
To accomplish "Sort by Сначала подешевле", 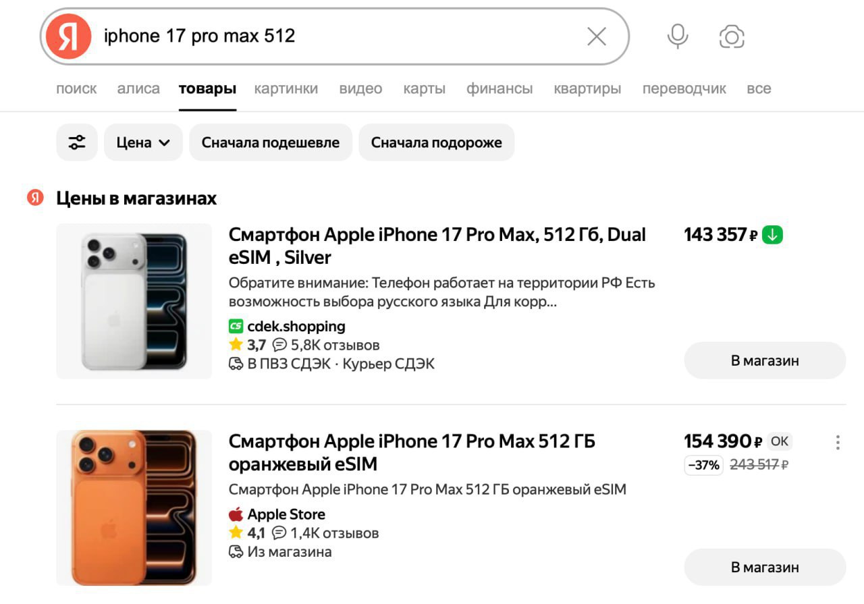I will tap(271, 142).
